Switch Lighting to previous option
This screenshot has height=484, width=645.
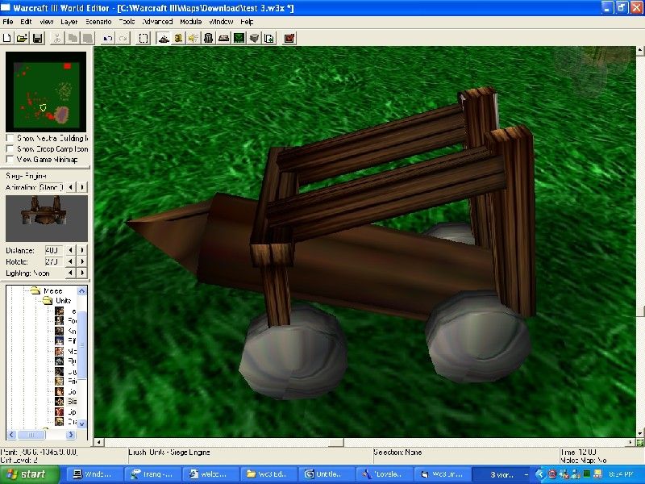[71, 273]
